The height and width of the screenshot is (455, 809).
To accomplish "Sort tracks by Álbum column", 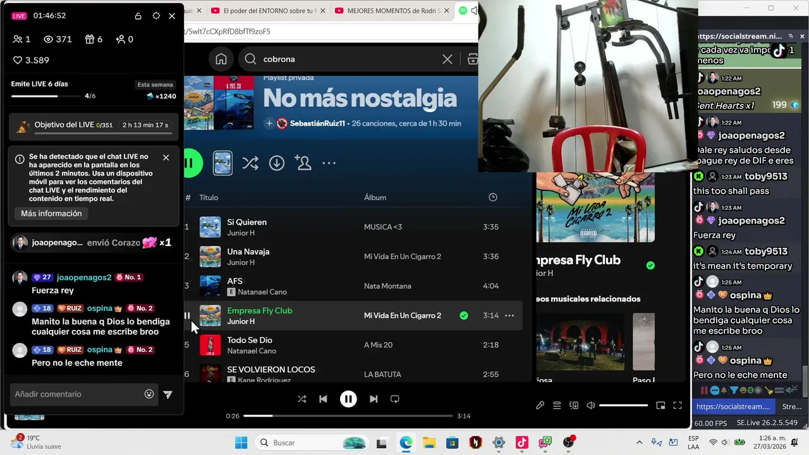I will [x=375, y=197].
